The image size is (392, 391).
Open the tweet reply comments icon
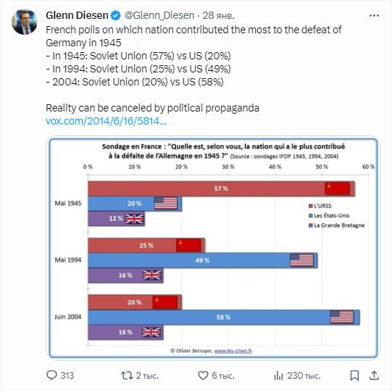[x=51, y=375]
